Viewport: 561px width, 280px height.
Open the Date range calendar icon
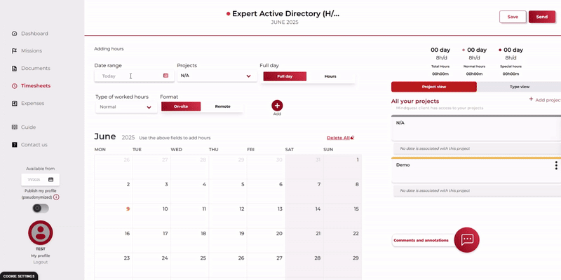pos(165,76)
